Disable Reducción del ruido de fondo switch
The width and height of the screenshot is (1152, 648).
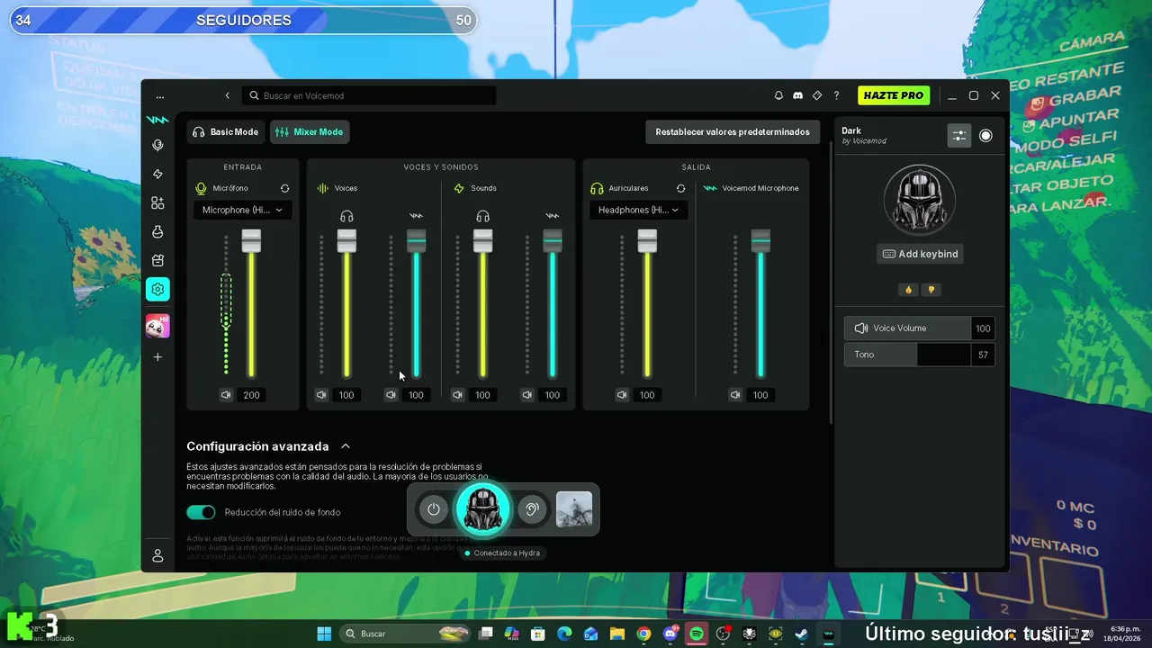point(201,512)
